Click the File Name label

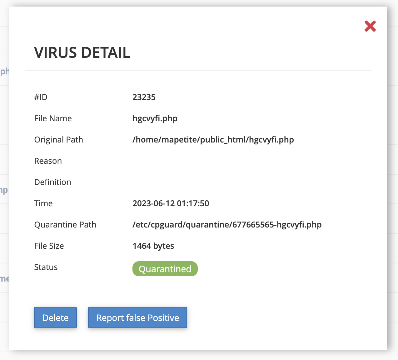(53, 118)
